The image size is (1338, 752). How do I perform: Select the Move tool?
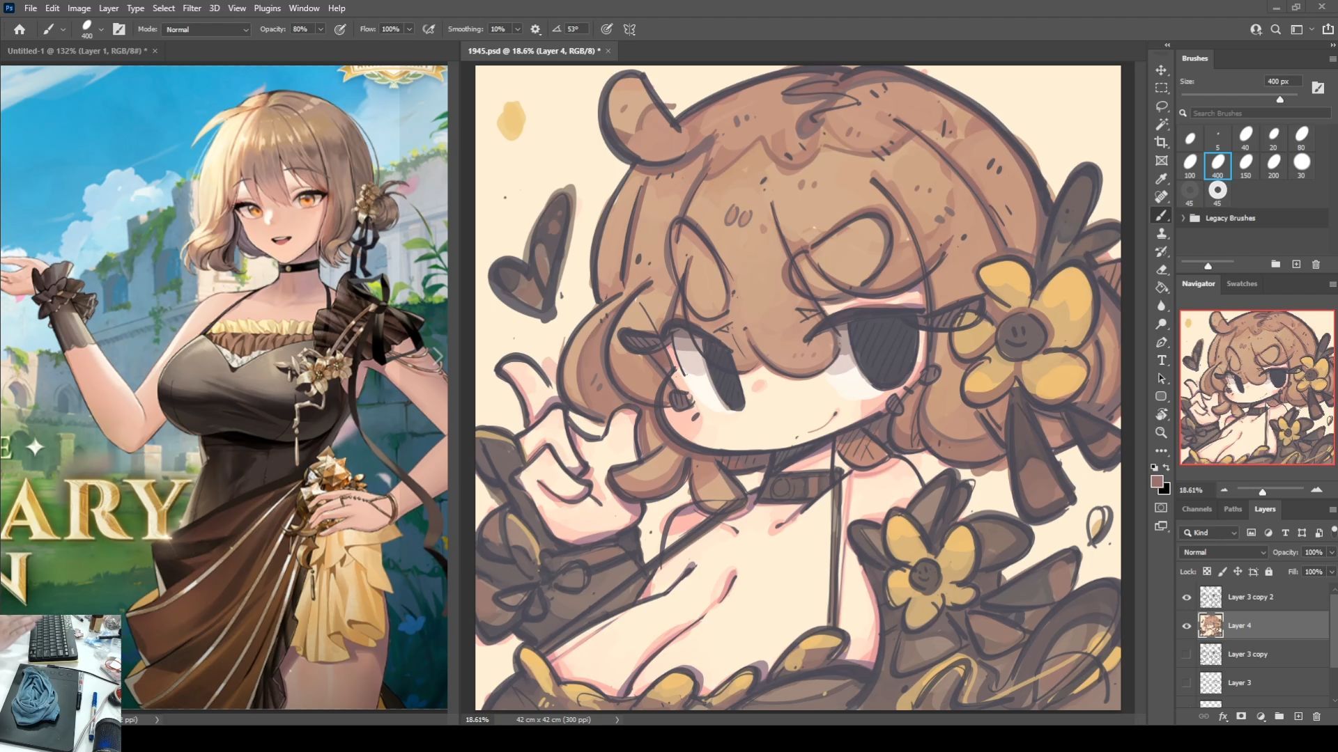pos(1161,70)
